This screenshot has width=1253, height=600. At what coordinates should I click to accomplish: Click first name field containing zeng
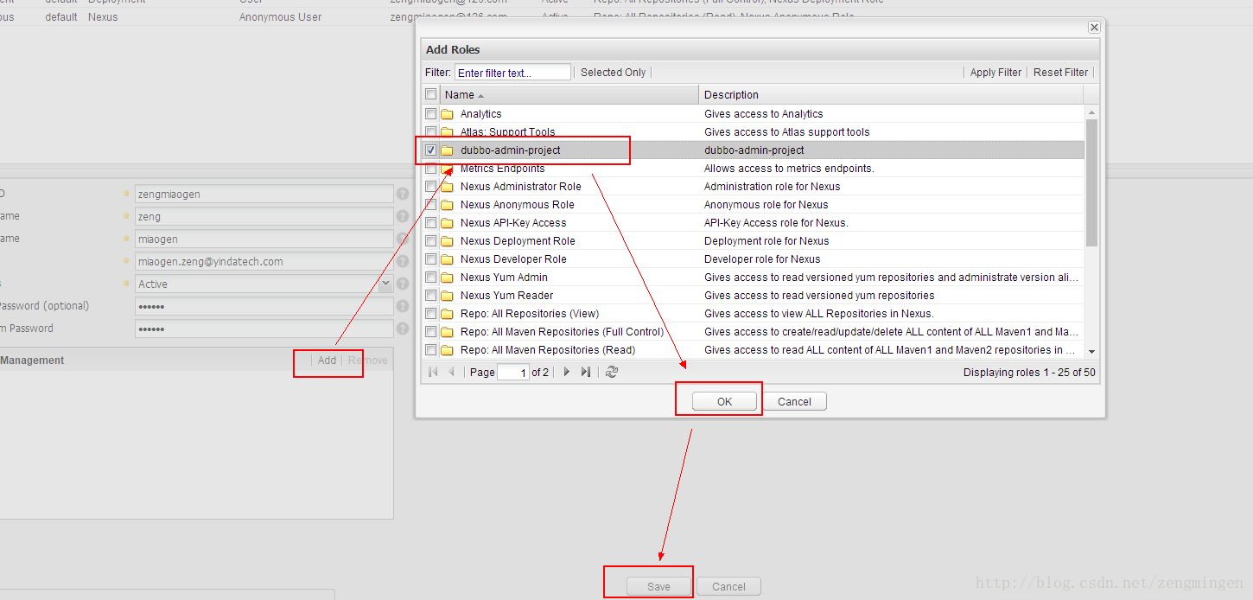[x=264, y=217]
